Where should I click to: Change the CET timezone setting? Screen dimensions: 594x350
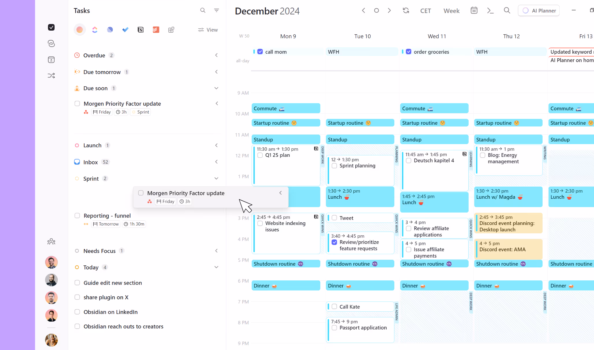tap(425, 11)
